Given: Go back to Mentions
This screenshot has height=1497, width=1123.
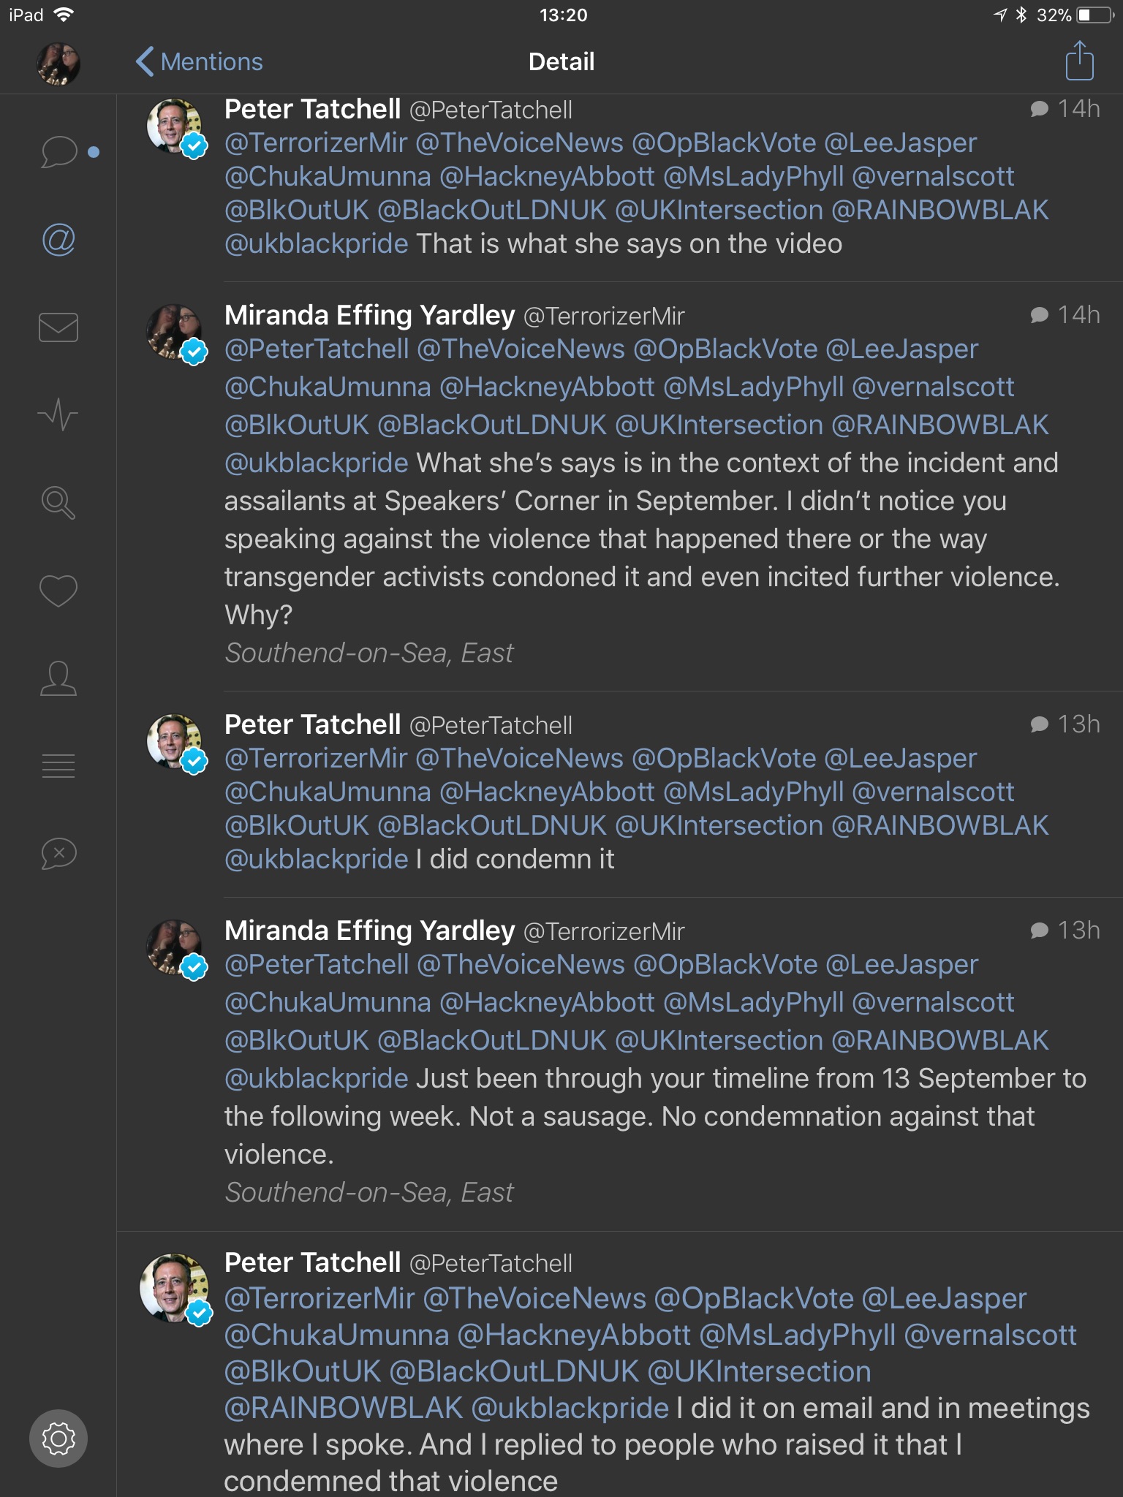Looking at the screenshot, I should [x=199, y=62].
